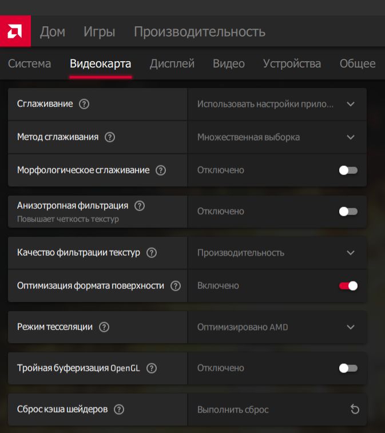385x433 pixels.
Task: Toggle Тройная буферизация OpenGL switch
Action: tap(348, 368)
